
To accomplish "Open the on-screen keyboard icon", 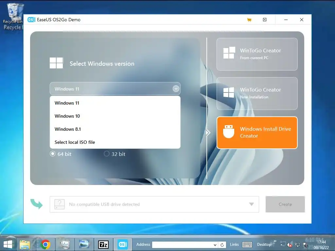I will [x=247, y=244].
